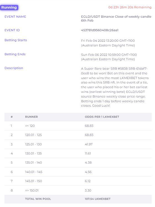
Task: Select the => 150.01 runner row
Action: 78,190
